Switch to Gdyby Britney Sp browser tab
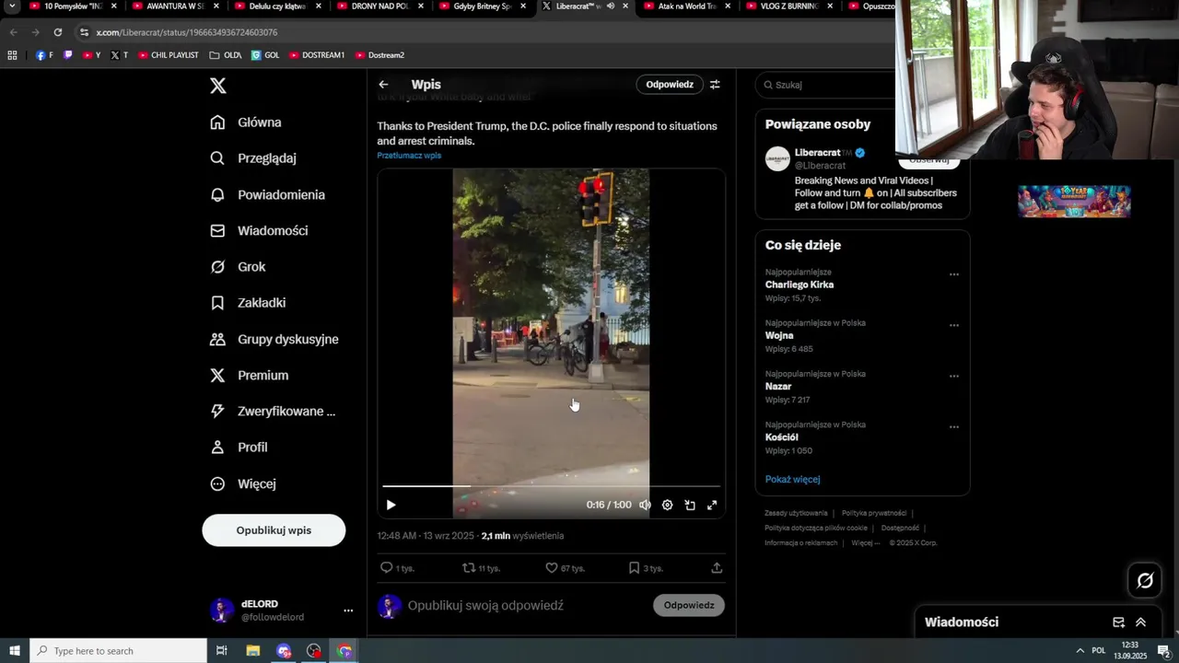This screenshot has width=1179, height=663. tap(482, 6)
